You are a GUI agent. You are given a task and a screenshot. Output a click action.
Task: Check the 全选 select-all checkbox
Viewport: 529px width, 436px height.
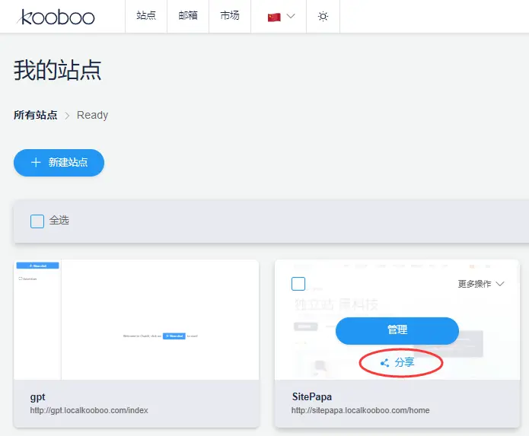(x=37, y=221)
